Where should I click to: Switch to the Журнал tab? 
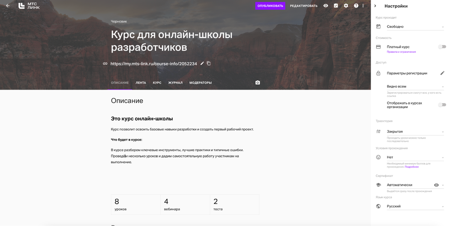click(175, 83)
